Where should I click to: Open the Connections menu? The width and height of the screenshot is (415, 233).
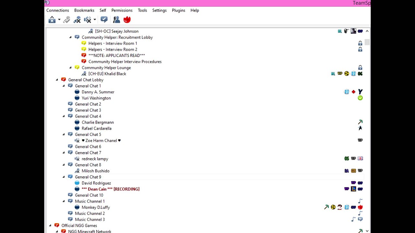point(58,10)
